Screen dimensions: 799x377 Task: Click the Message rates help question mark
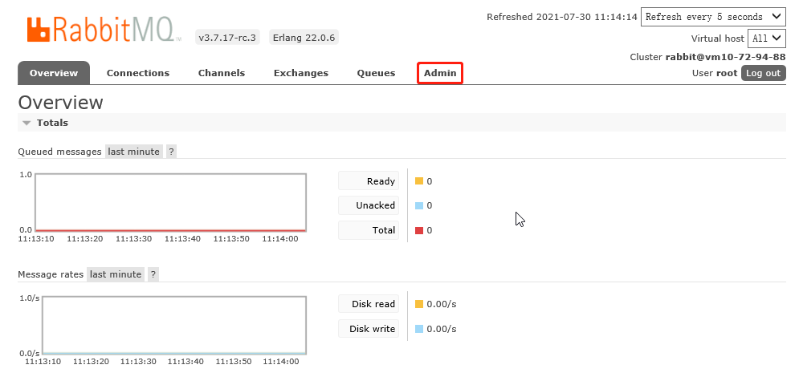click(x=153, y=274)
